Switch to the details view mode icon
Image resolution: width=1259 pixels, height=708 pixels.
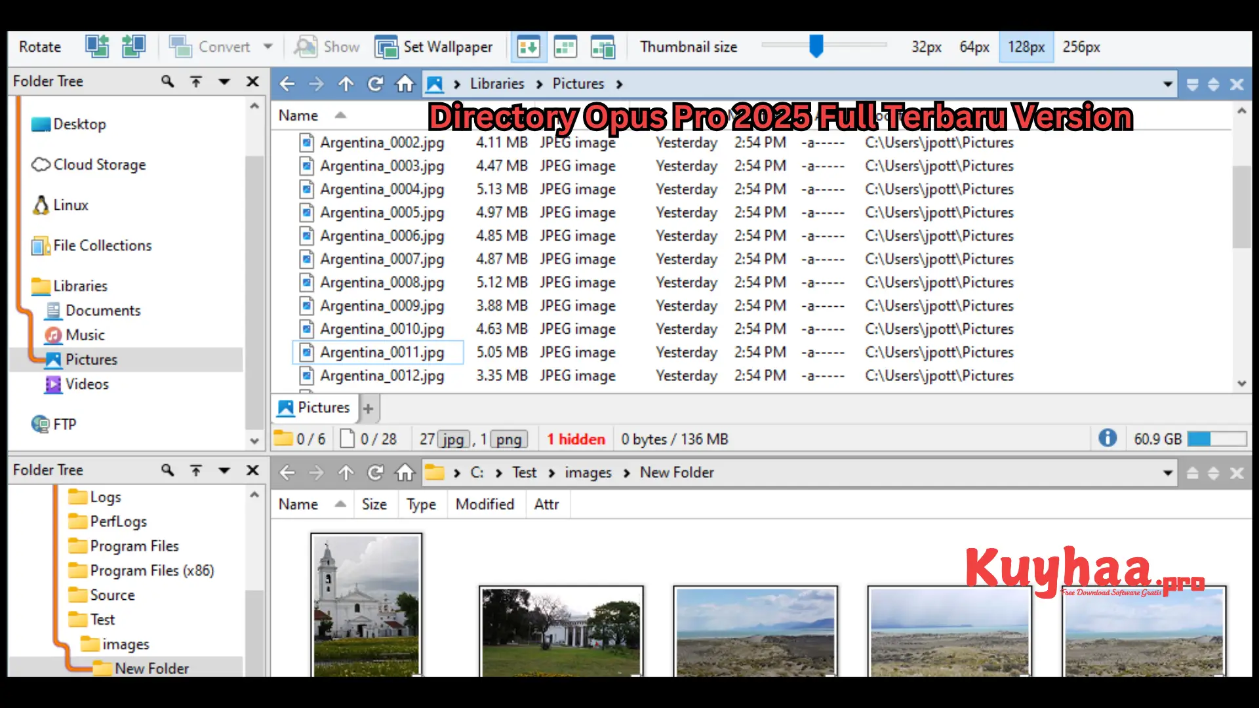[x=529, y=47]
